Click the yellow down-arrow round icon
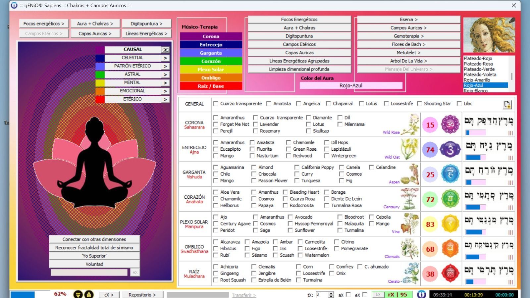This screenshot has width=530, height=298. [78, 294]
